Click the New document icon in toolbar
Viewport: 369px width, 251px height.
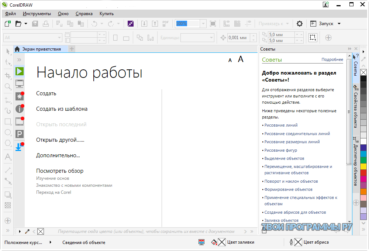point(7,24)
